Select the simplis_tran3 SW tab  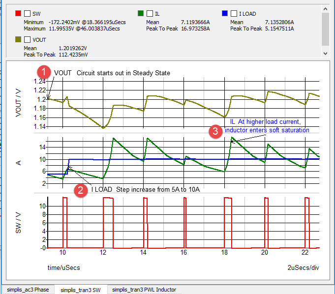tap(80, 290)
